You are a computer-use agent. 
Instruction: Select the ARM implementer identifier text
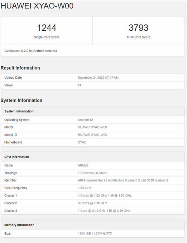tap(123, 180)
